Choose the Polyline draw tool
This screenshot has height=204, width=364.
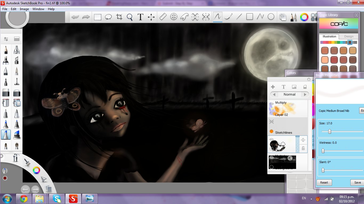point(260,17)
